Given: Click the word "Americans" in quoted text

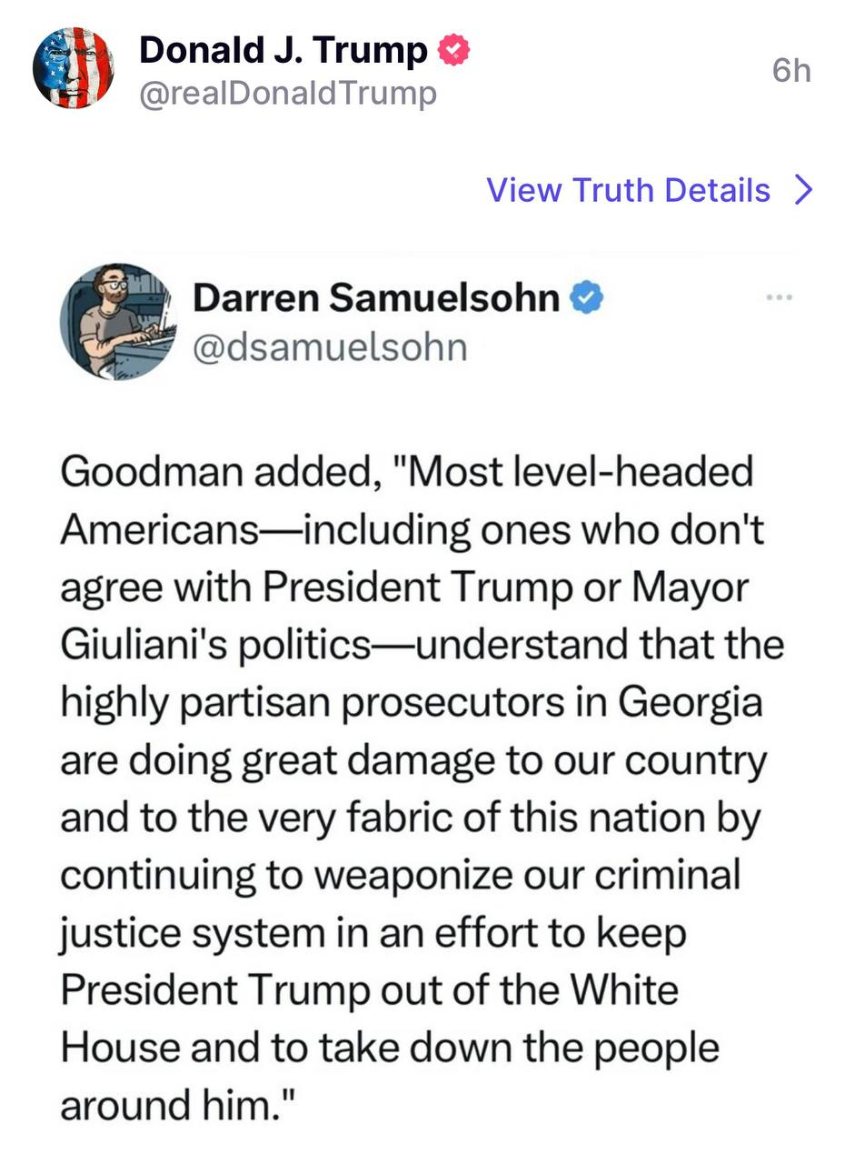Looking at the screenshot, I should 160,531.
